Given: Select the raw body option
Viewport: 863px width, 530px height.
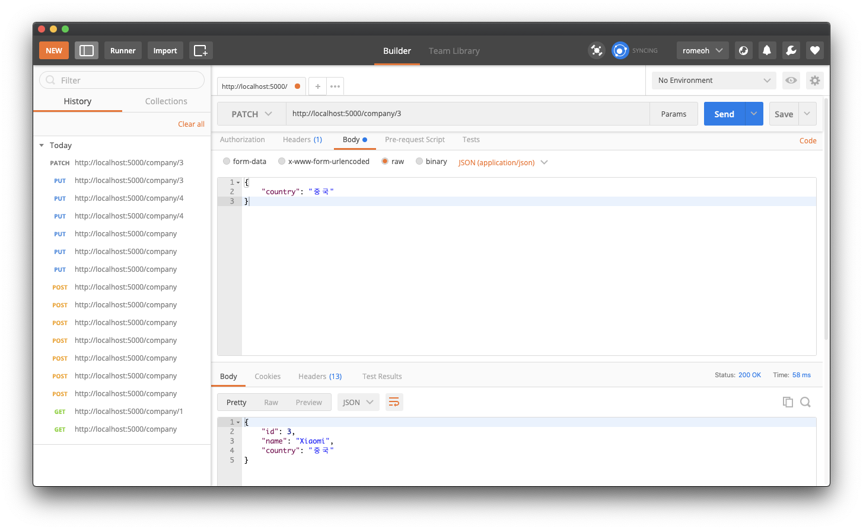Looking at the screenshot, I should [385, 161].
